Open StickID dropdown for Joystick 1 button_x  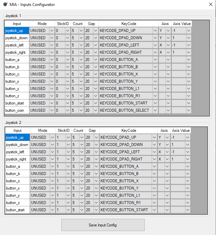(x=68, y=81)
